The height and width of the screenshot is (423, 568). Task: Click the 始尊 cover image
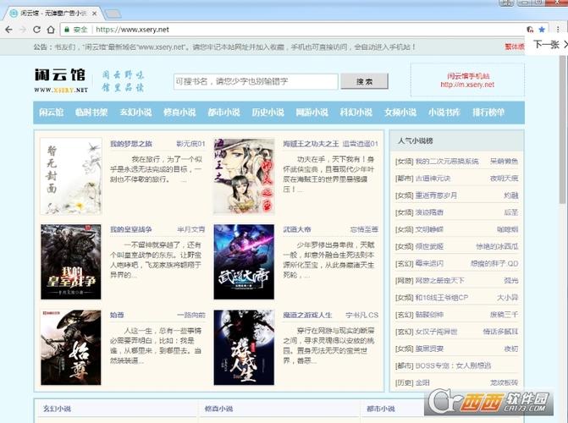pyautogui.click(x=71, y=348)
